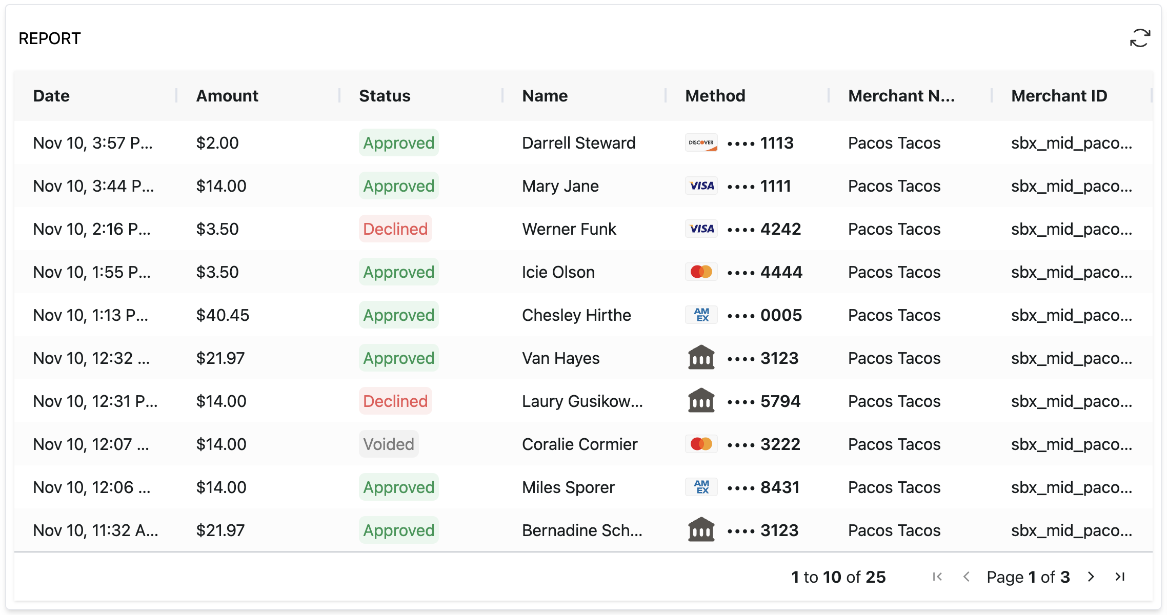This screenshot has width=1167, height=615.
Task: Return to the first page using the skip-back control
Action: point(938,577)
